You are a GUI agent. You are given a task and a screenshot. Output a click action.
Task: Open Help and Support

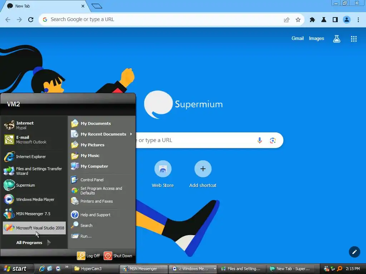click(102, 214)
